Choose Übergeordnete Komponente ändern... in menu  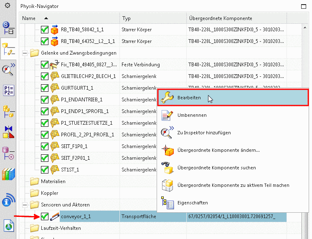[233, 150]
